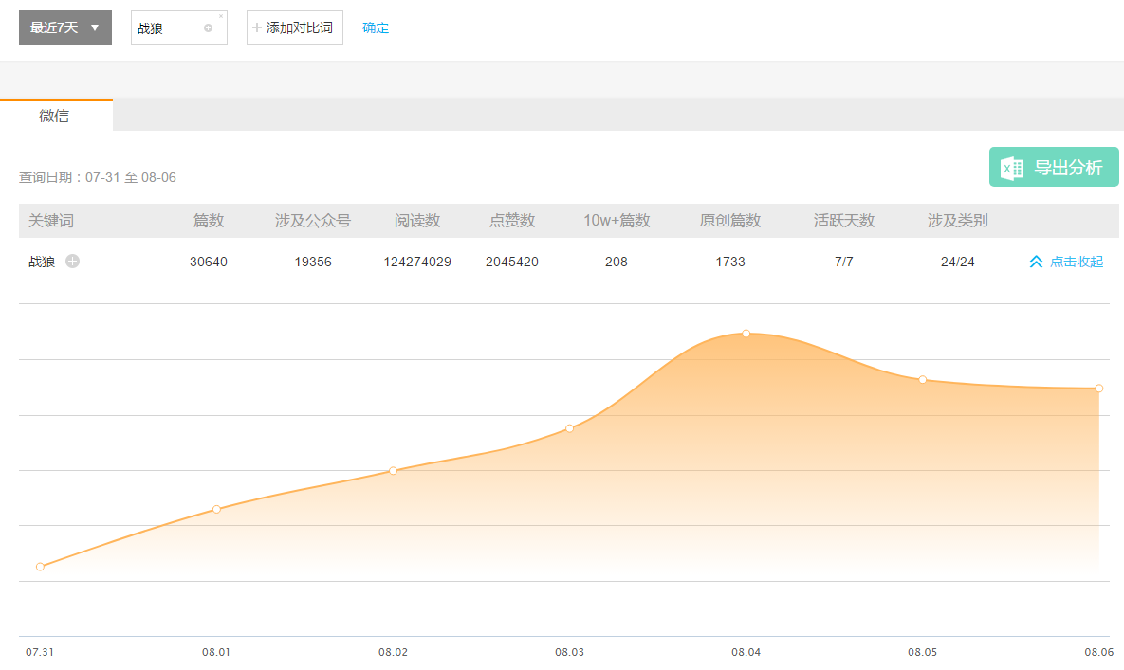Select the 微信 tab

click(x=55, y=116)
